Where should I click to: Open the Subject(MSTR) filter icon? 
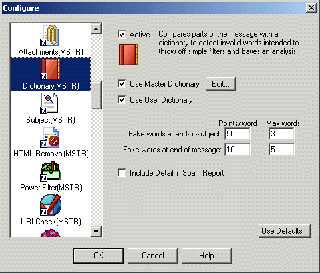49,103
